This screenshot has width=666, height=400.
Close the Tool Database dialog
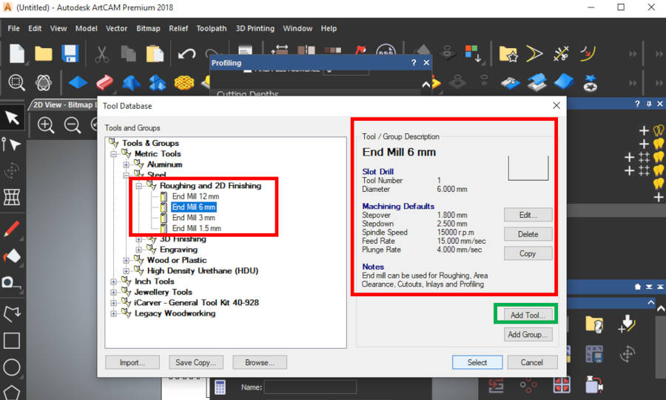tap(556, 105)
